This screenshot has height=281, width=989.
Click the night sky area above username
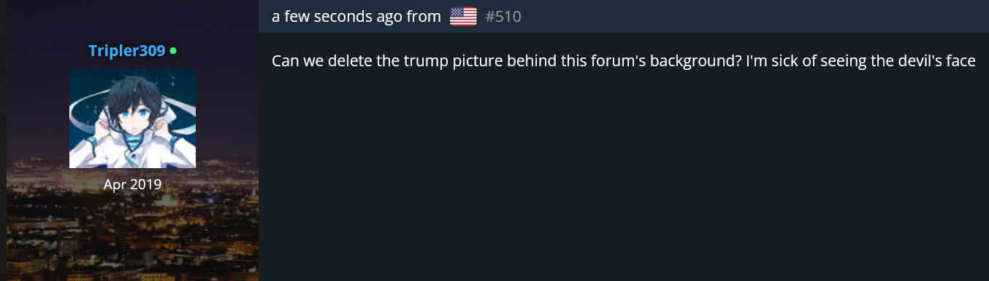pos(132,20)
